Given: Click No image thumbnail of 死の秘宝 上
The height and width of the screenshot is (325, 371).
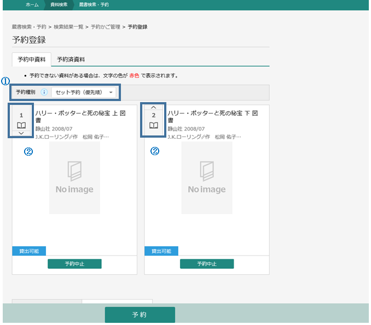Looking at the screenshot, I should (74, 178).
